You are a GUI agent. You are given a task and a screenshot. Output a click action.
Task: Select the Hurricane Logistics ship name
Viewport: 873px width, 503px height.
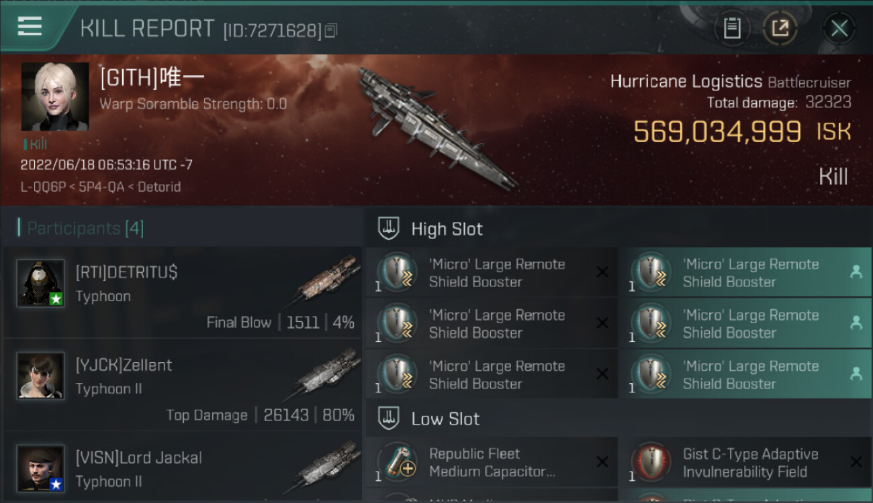click(686, 82)
